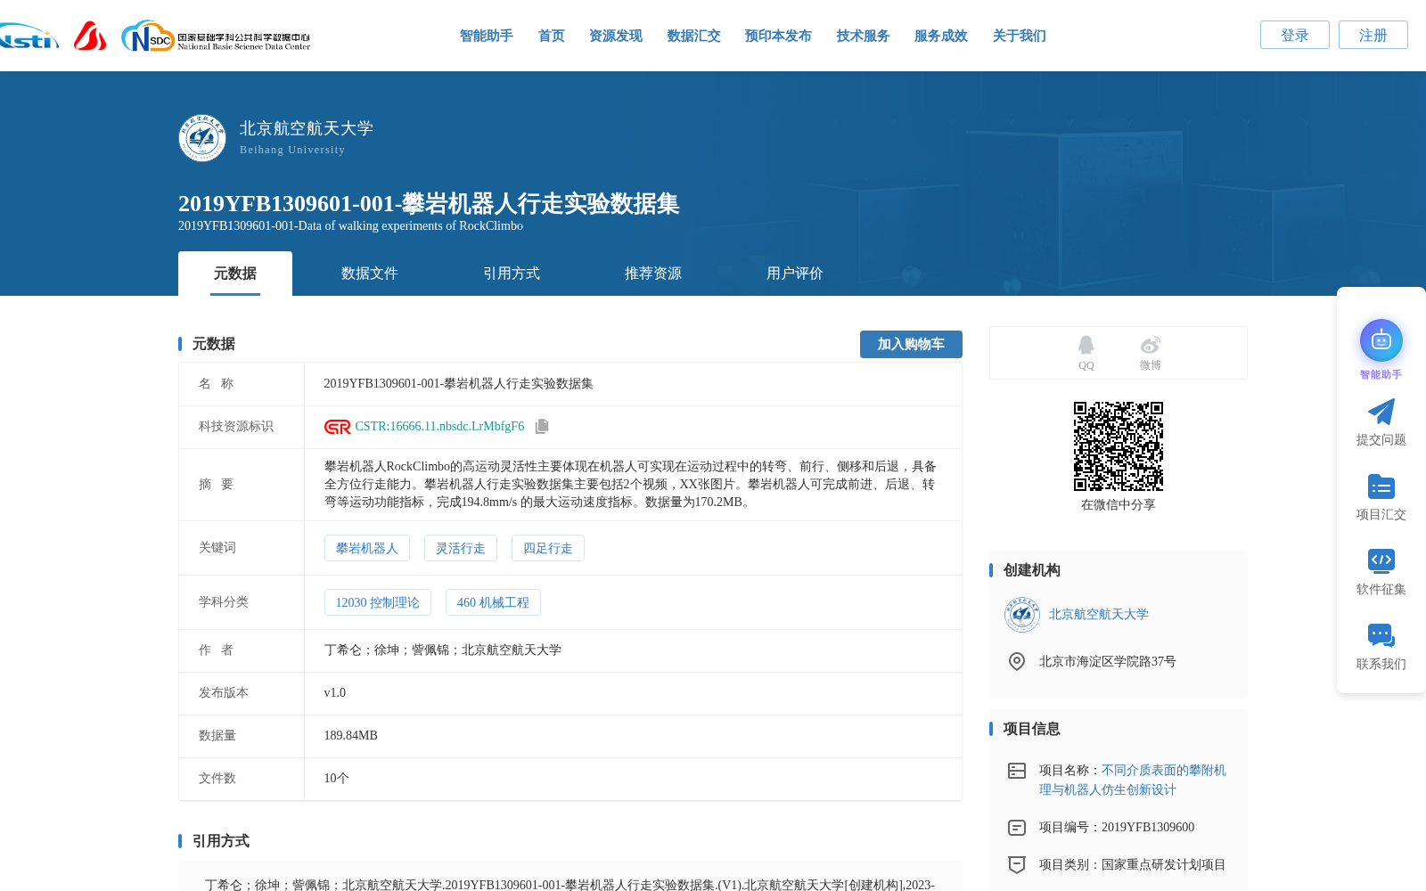Screen dimensions: 1426x891
Task: Switch to the 数据文件 tab
Action: click(x=370, y=274)
